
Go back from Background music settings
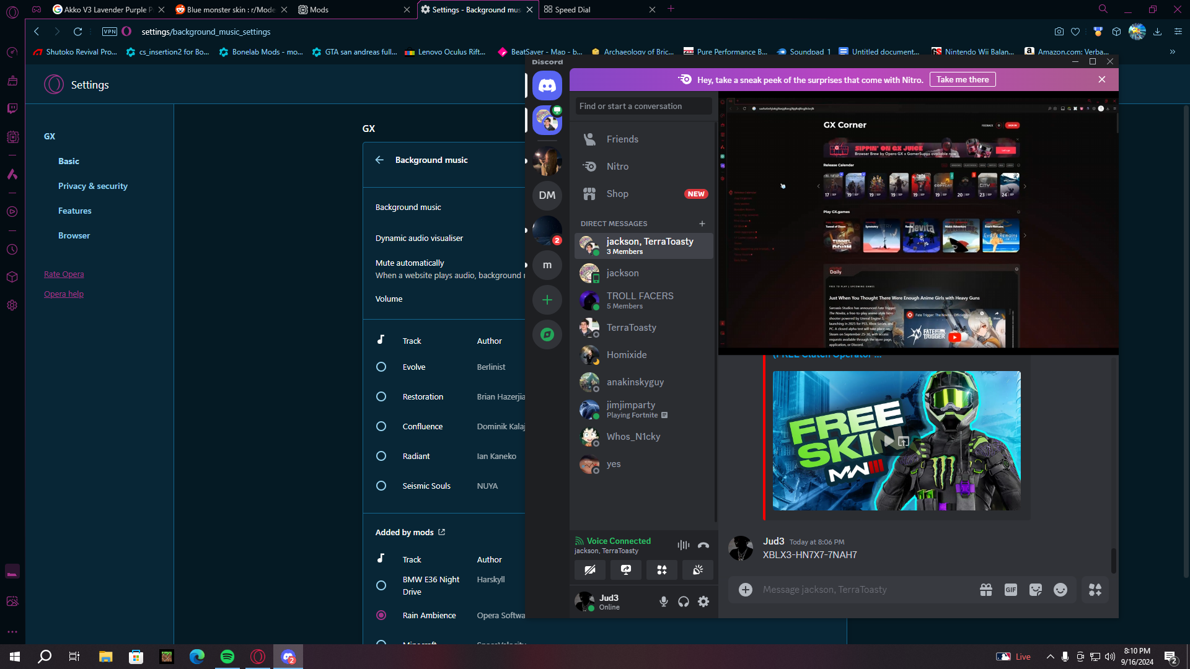point(379,160)
